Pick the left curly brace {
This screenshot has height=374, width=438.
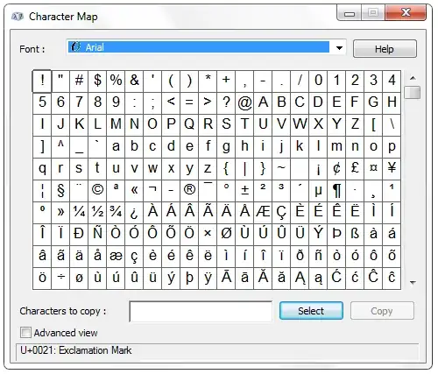(226, 169)
